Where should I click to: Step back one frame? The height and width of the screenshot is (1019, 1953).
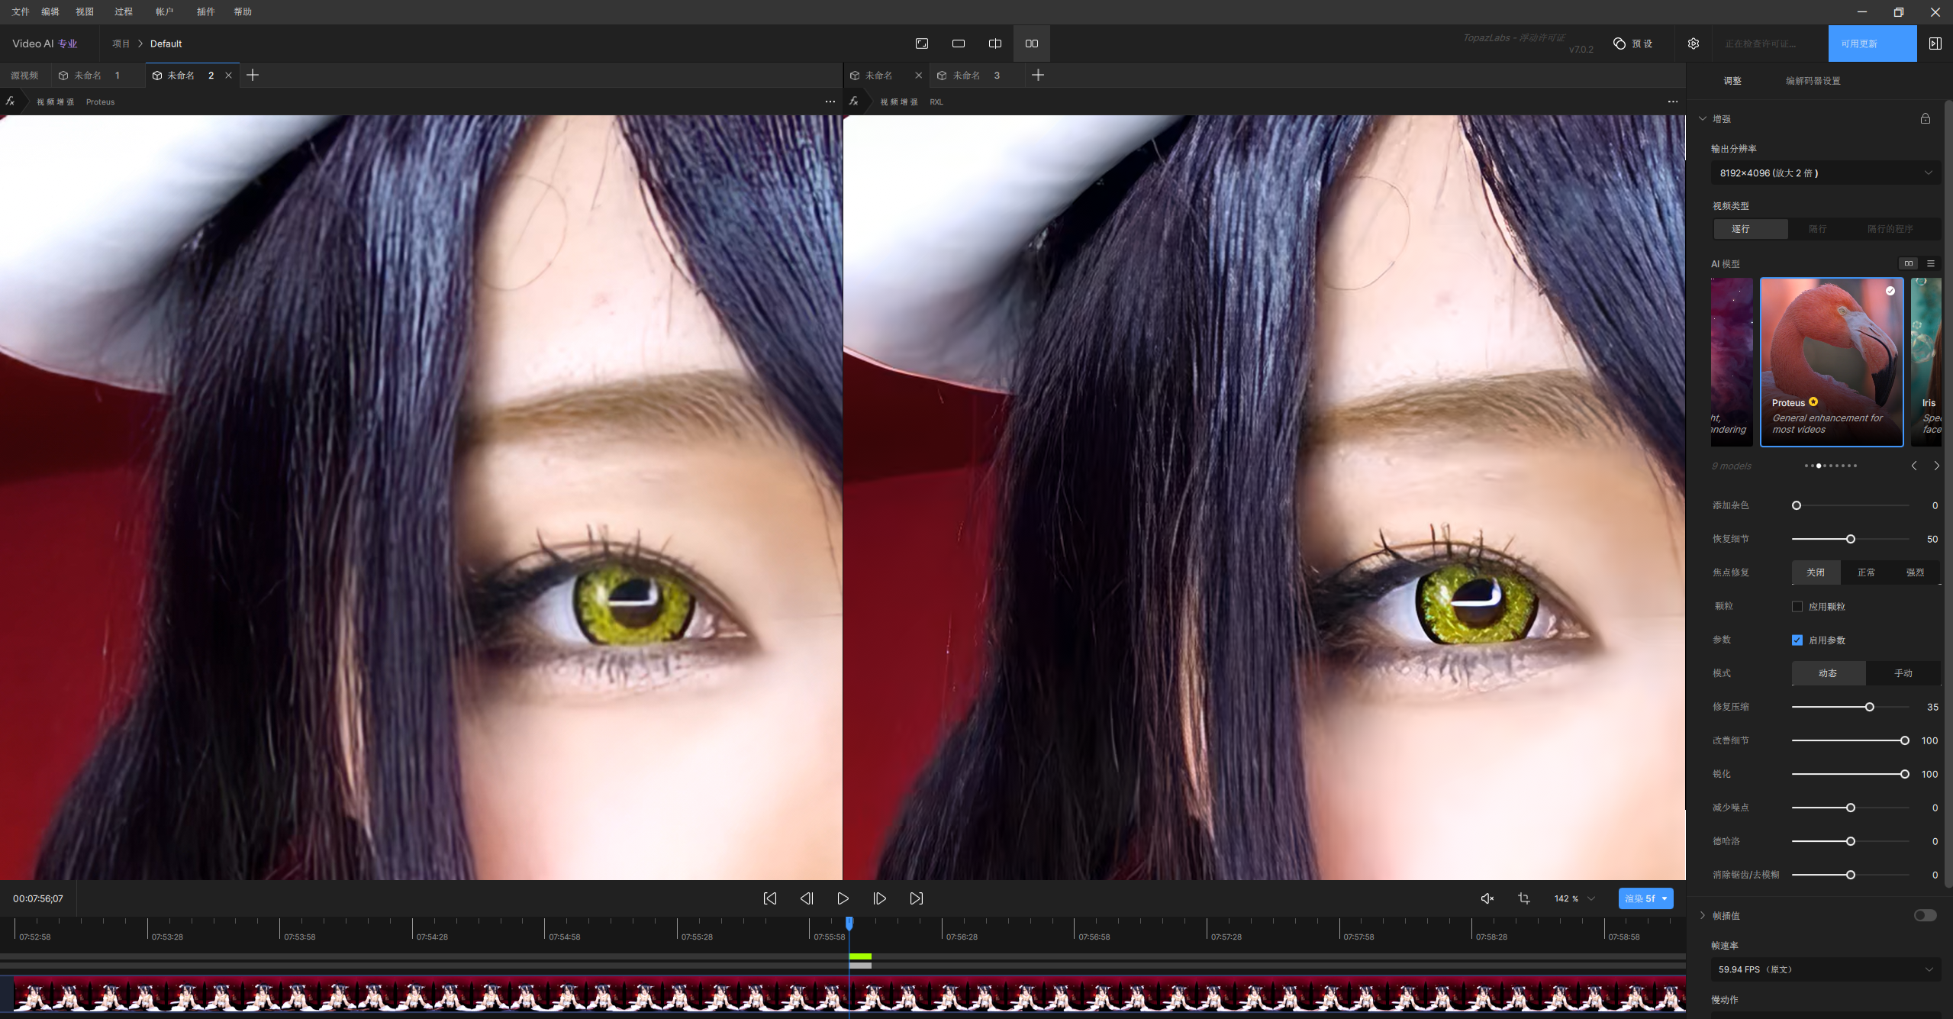click(807, 898)
